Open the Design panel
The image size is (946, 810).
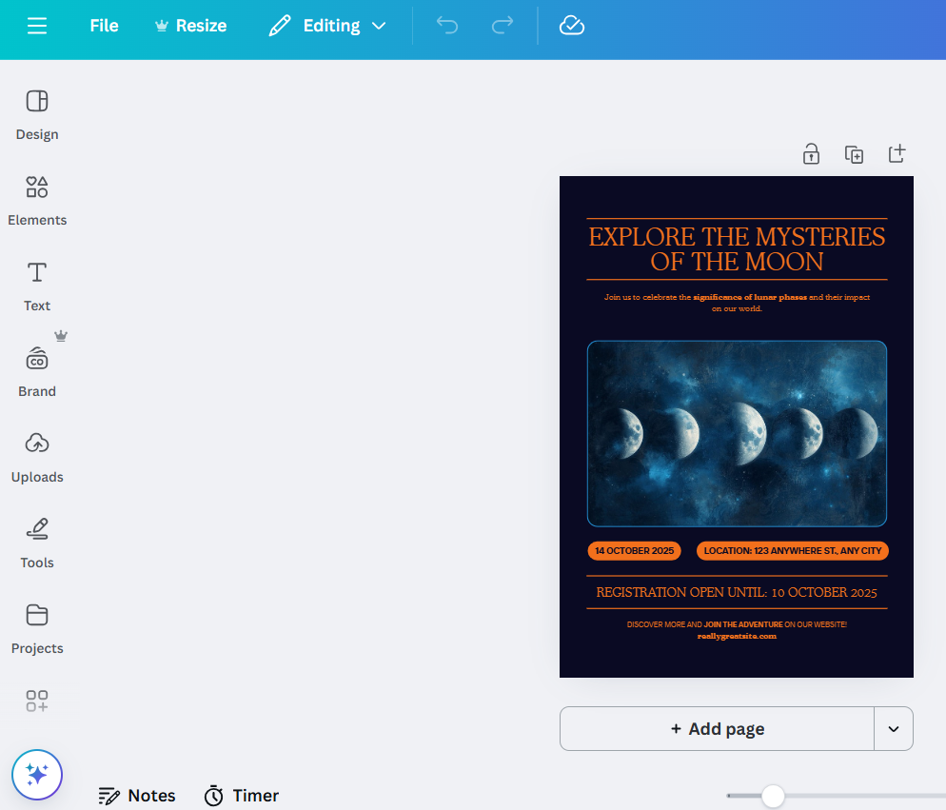tap(37, 114)
